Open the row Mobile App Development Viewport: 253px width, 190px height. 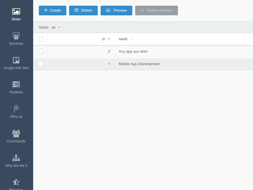(x=143, y=64)
